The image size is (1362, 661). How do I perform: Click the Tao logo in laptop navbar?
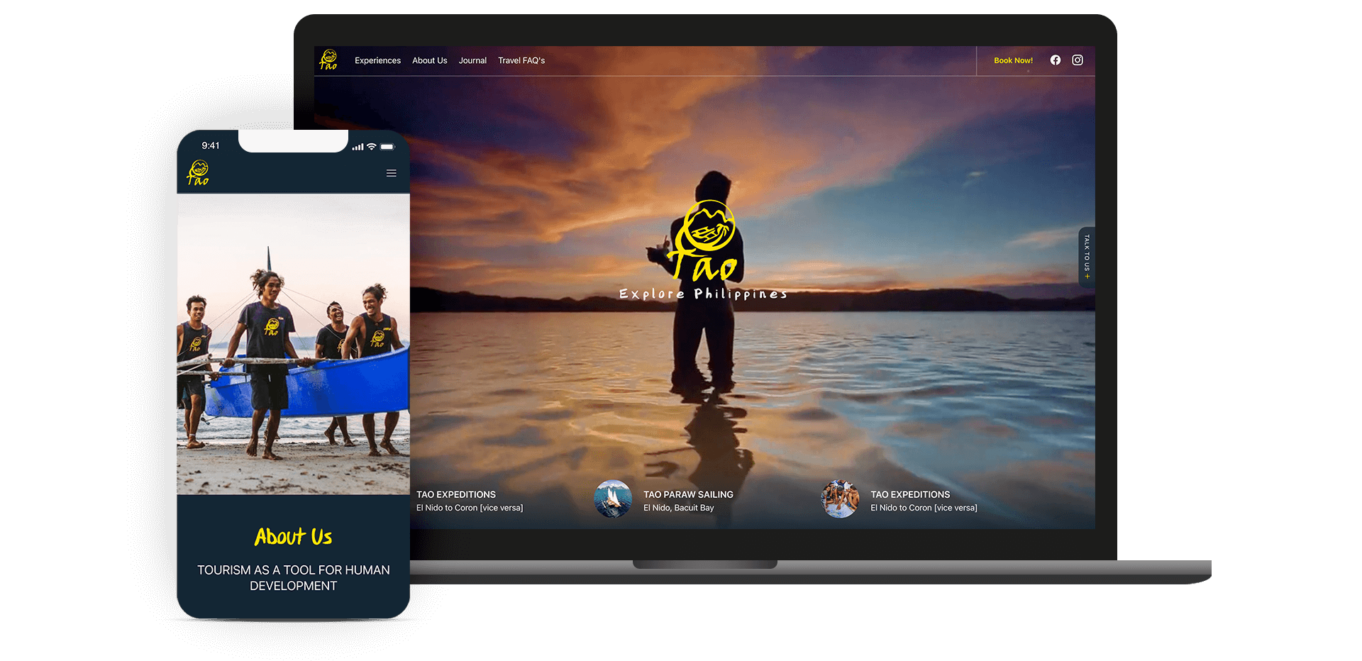[328, 60]
